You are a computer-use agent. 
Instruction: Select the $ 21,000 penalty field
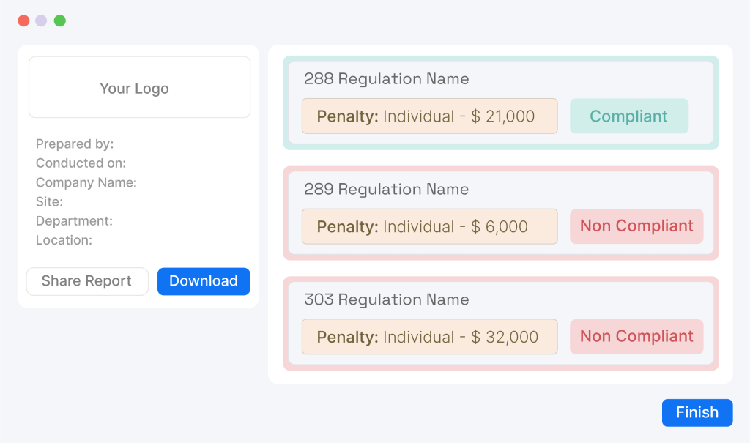click(x=429, y=116)
